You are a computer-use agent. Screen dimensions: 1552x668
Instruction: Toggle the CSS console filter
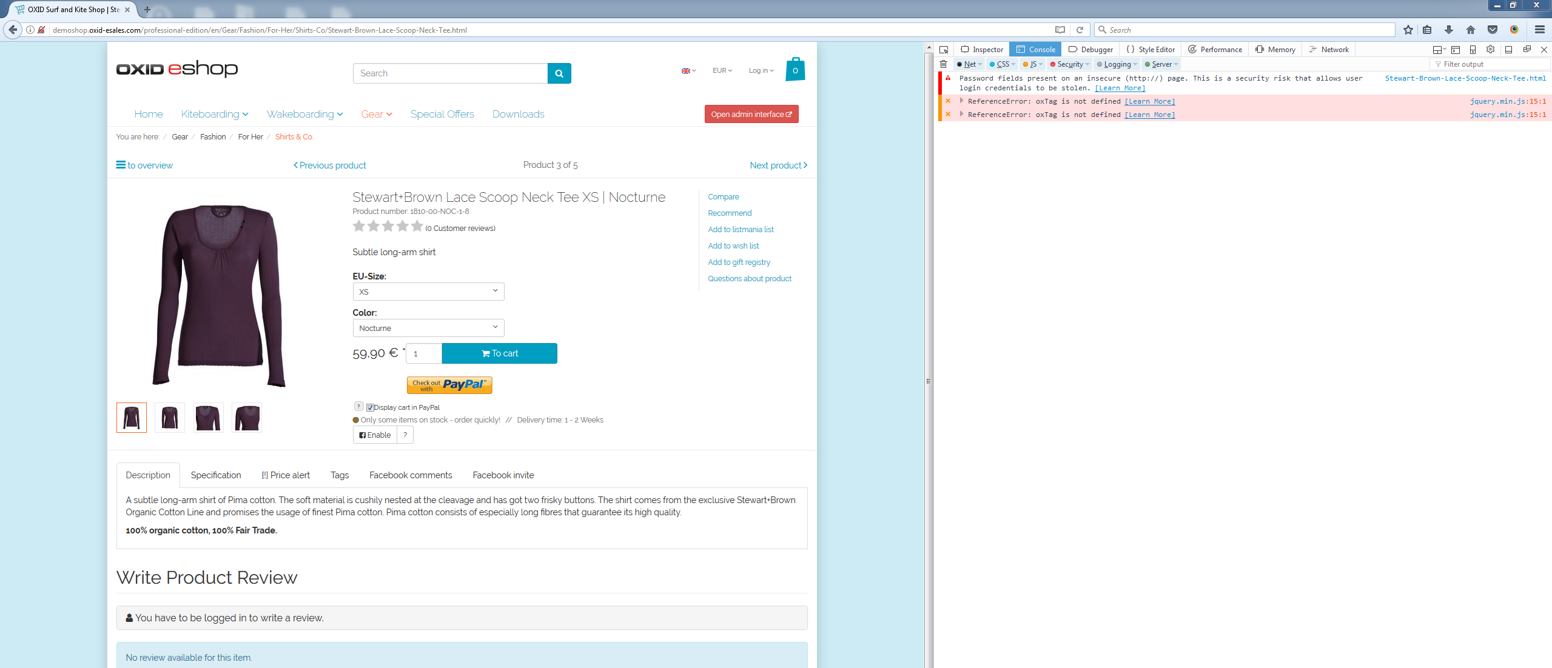1002,64
